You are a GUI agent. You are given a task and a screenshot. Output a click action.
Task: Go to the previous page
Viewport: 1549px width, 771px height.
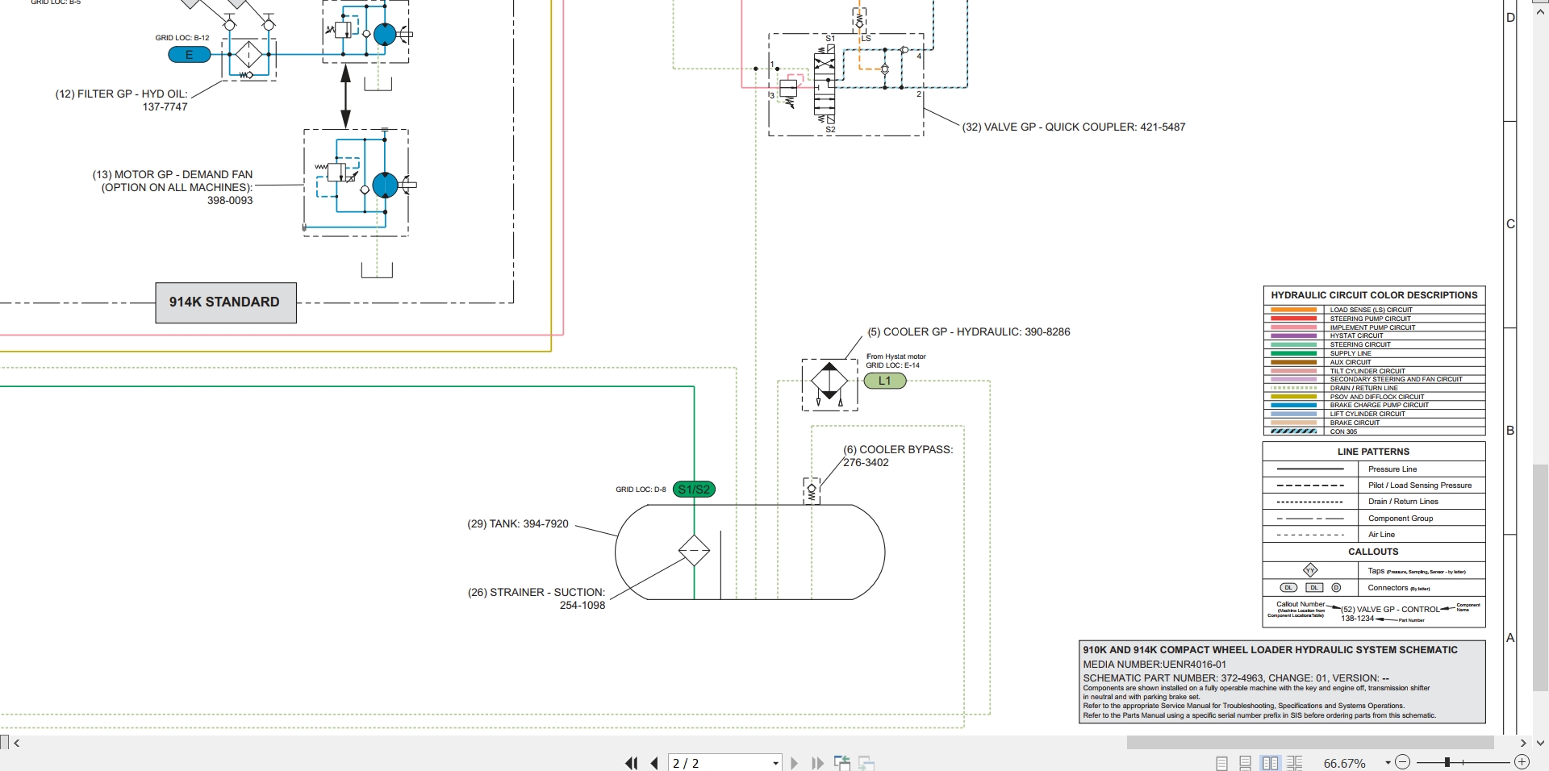(x=654, y=763)
